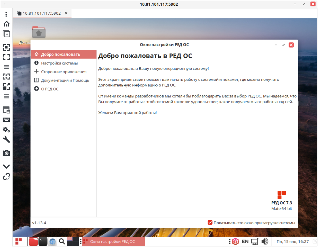Maximize the outer 10.81.101.117:5902 viewer window
Viewport: 318px width, 247px height.
click(x=304, y=4)
